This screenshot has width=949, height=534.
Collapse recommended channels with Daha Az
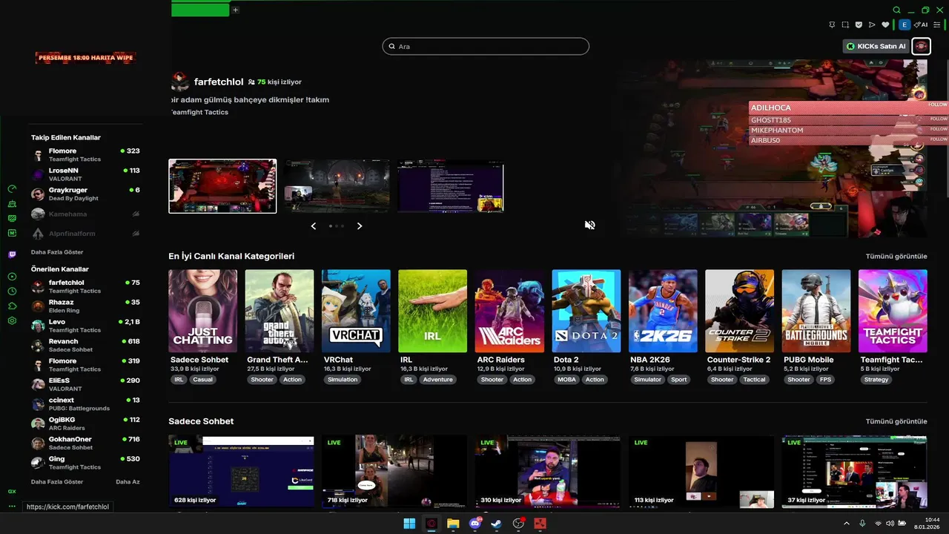pyautogui.click(x=128, y=482)
